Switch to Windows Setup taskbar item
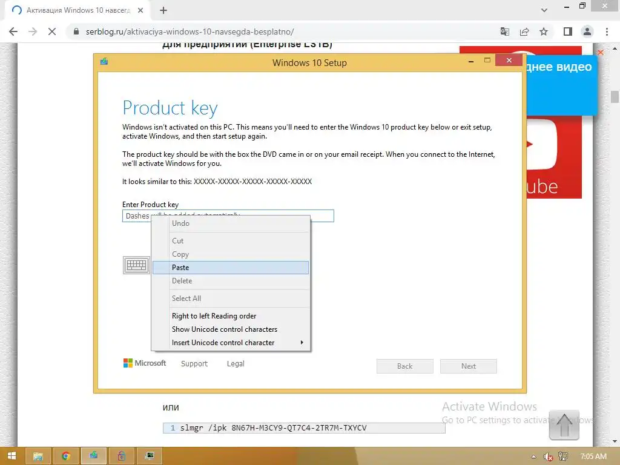 94,456
